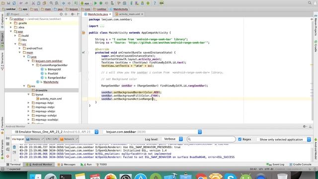
Task: Start debugging with the green bug icon
Action: point(101,3)
